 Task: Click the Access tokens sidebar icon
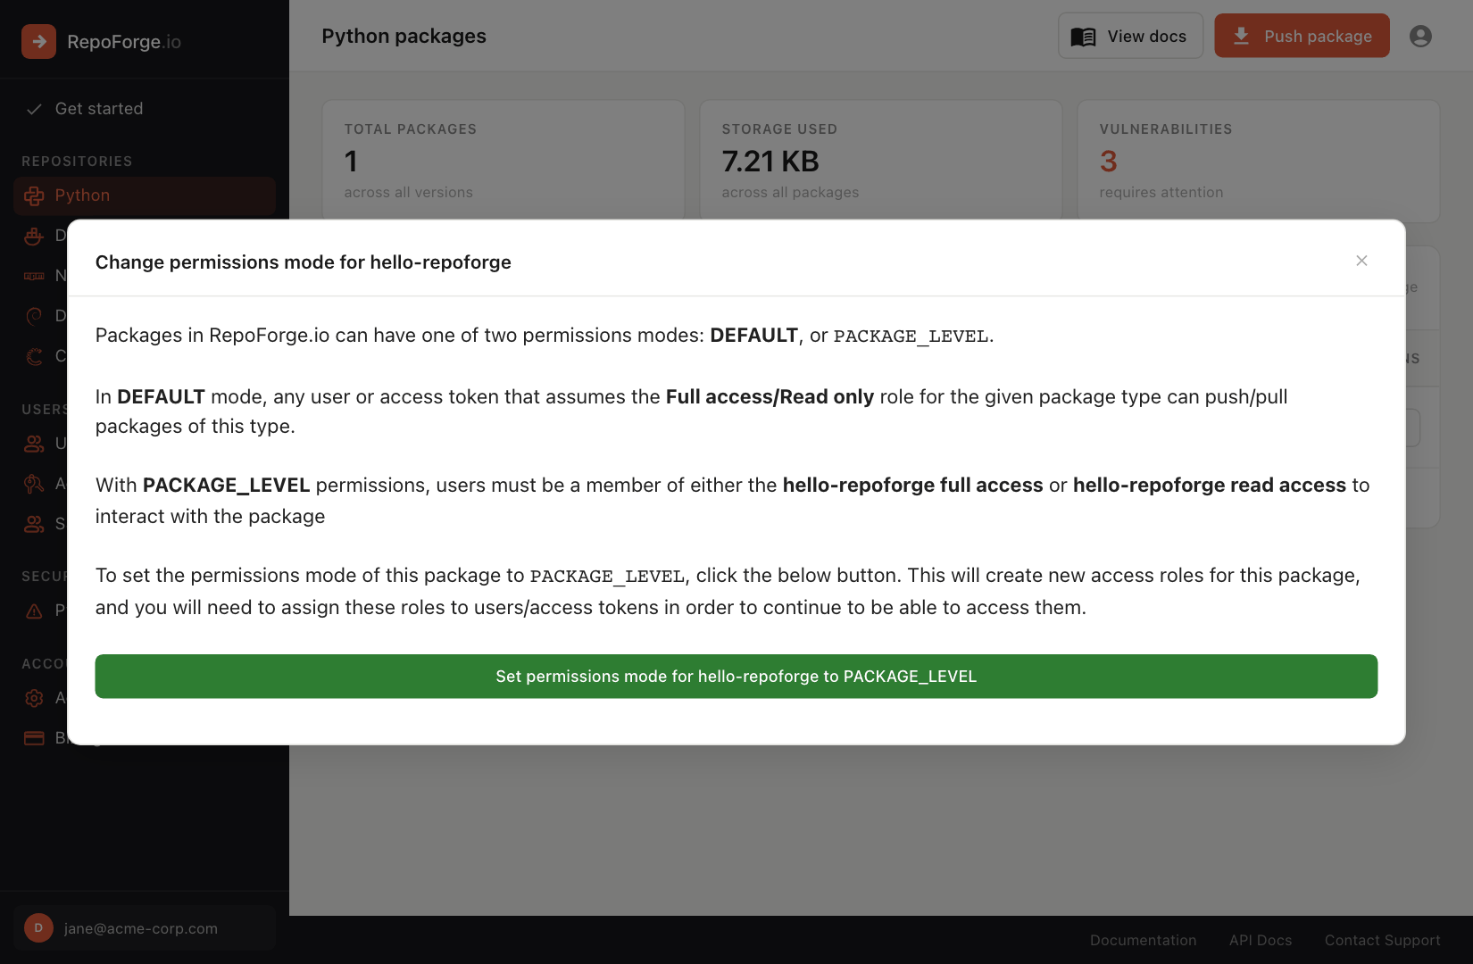tap(34, 484)
